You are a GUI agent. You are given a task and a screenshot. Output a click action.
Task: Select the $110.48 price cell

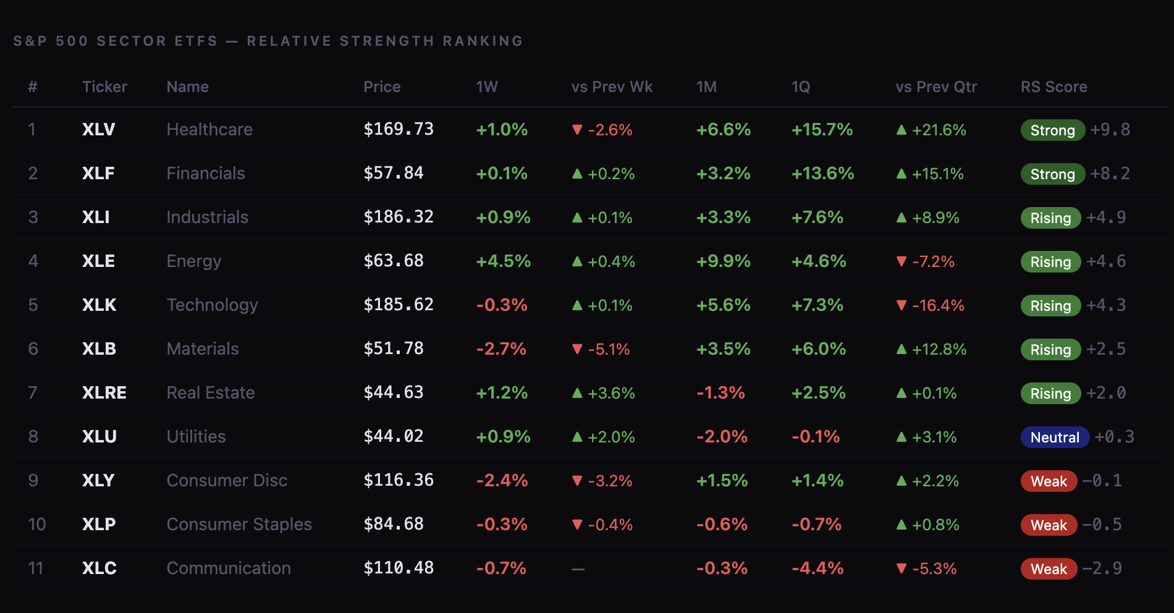(x=399, y=568)
